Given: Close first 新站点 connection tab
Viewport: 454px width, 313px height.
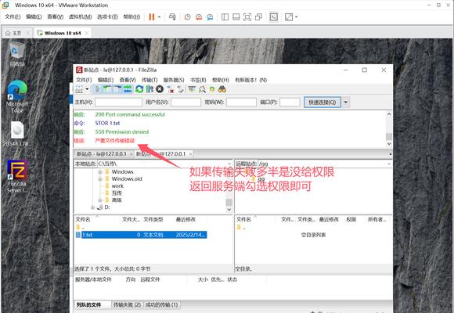Looking at the screenshot, I should pos(132,153).
